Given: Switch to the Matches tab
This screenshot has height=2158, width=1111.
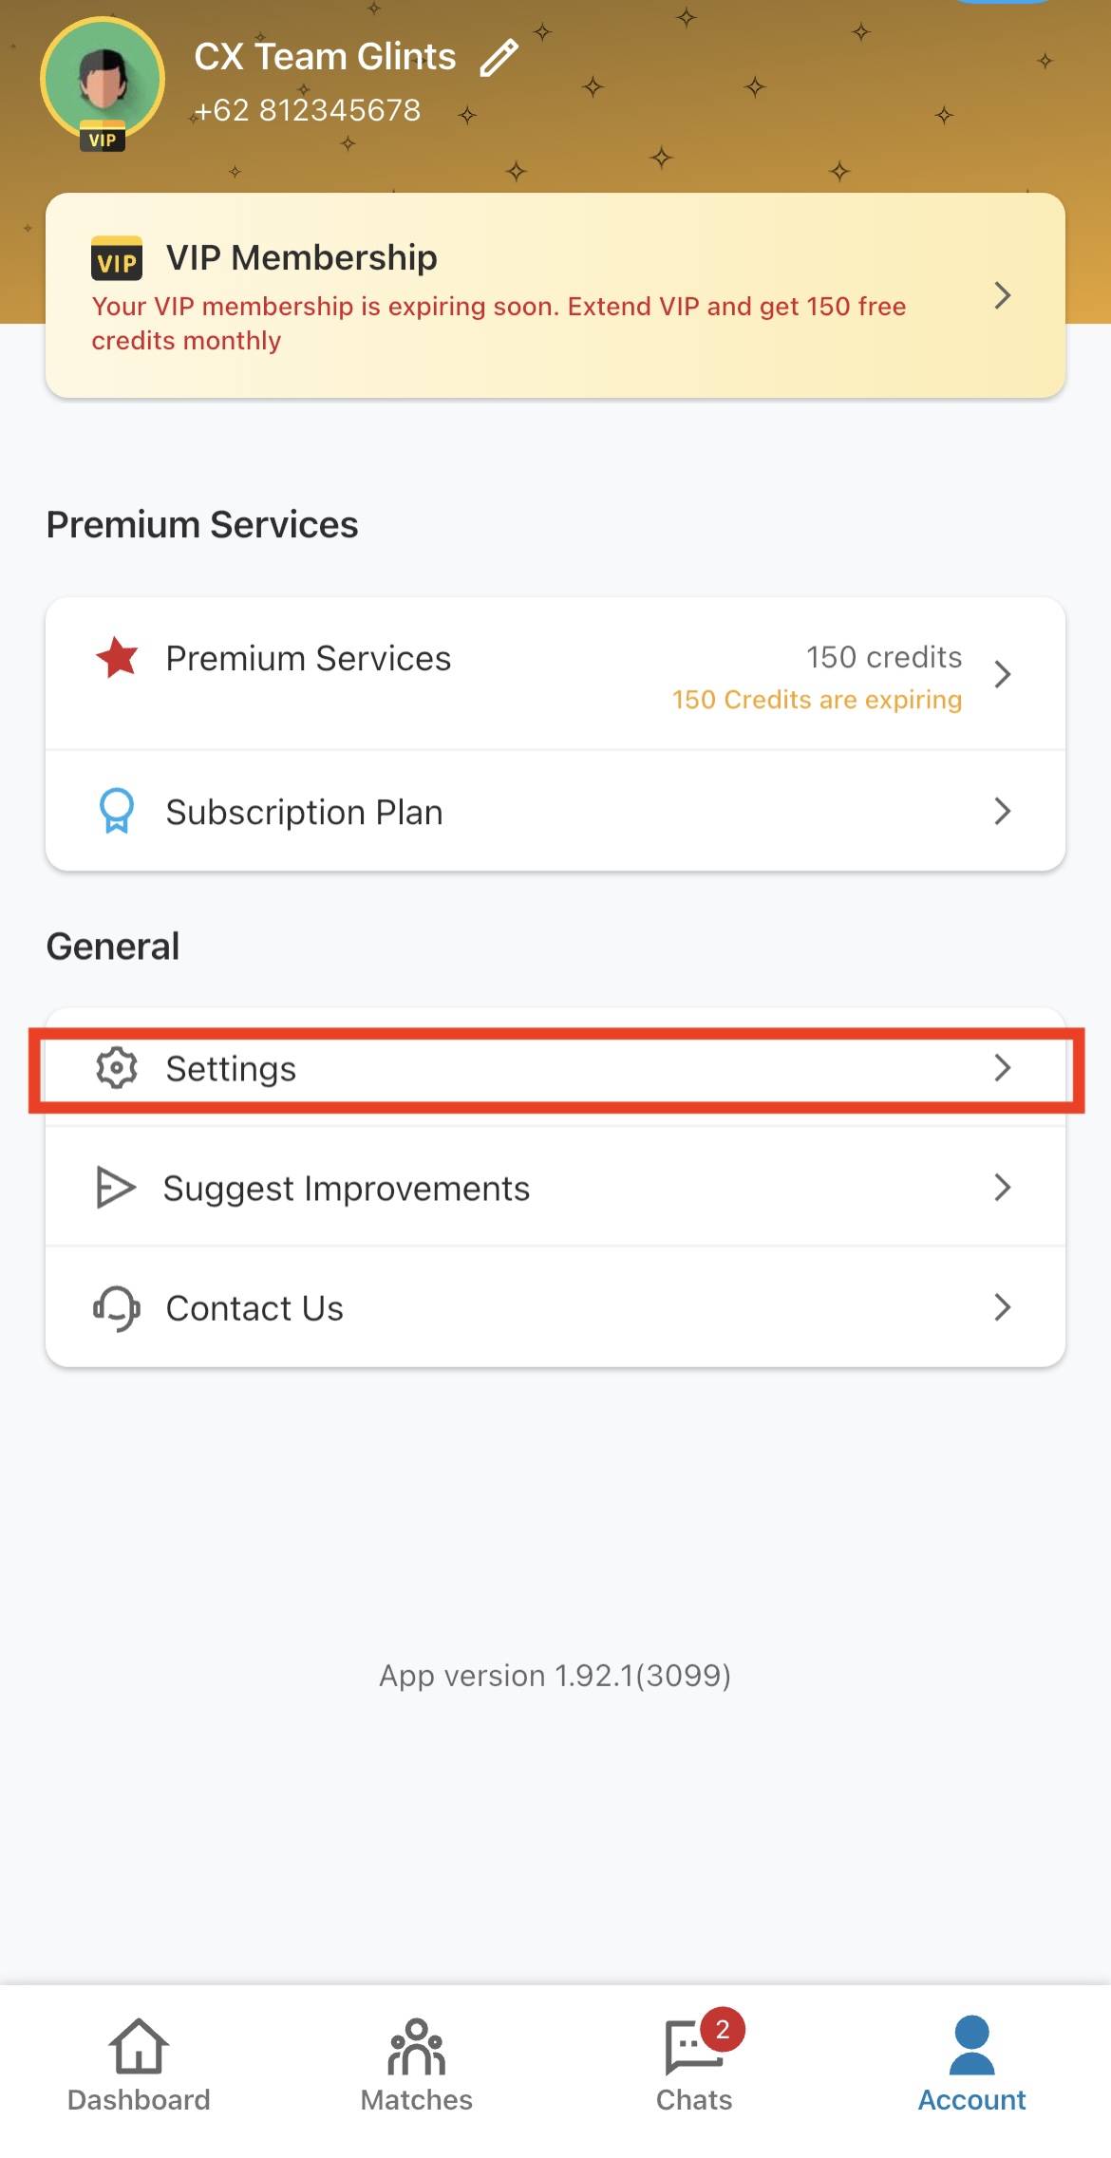Looking at the screenshot, I should 415,2070.
